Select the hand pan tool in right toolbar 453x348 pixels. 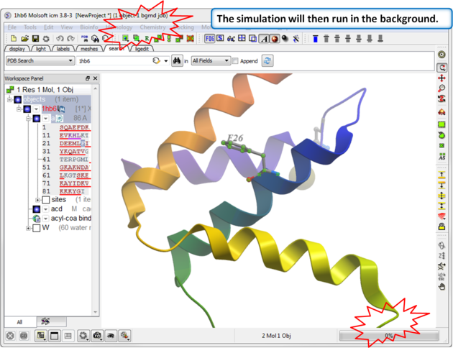click(x=441, y=286)
